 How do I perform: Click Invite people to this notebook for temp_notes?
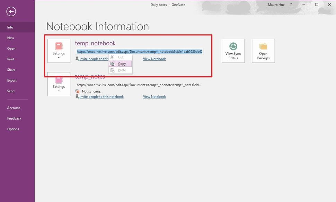(x=100, y=96)
